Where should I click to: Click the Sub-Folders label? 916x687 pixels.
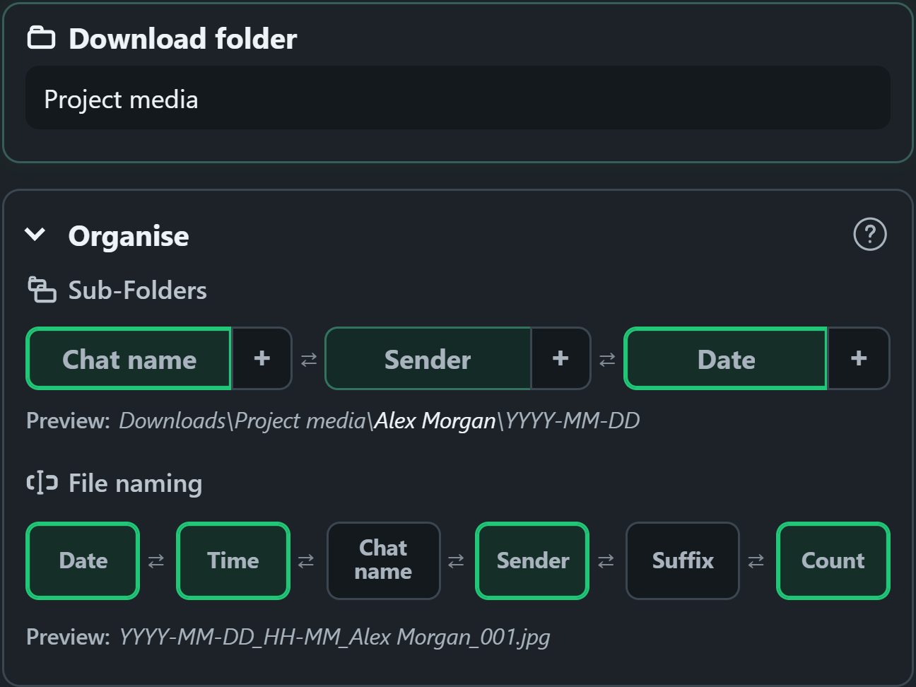(x=138, y=290)
